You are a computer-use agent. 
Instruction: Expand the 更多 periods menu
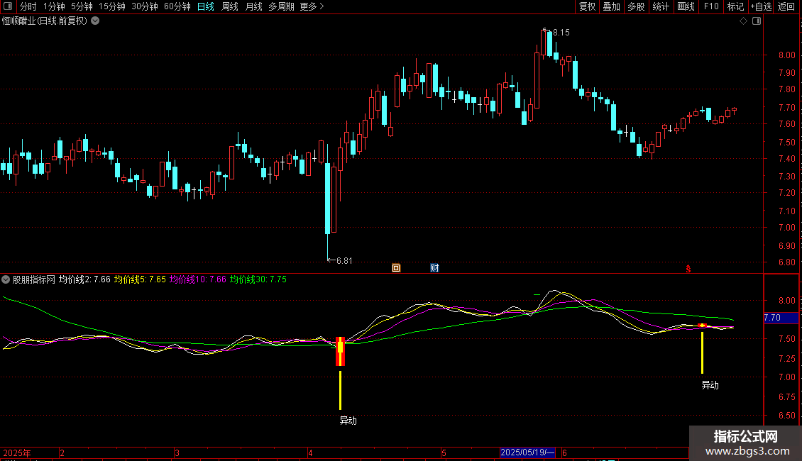click(312, 6)
